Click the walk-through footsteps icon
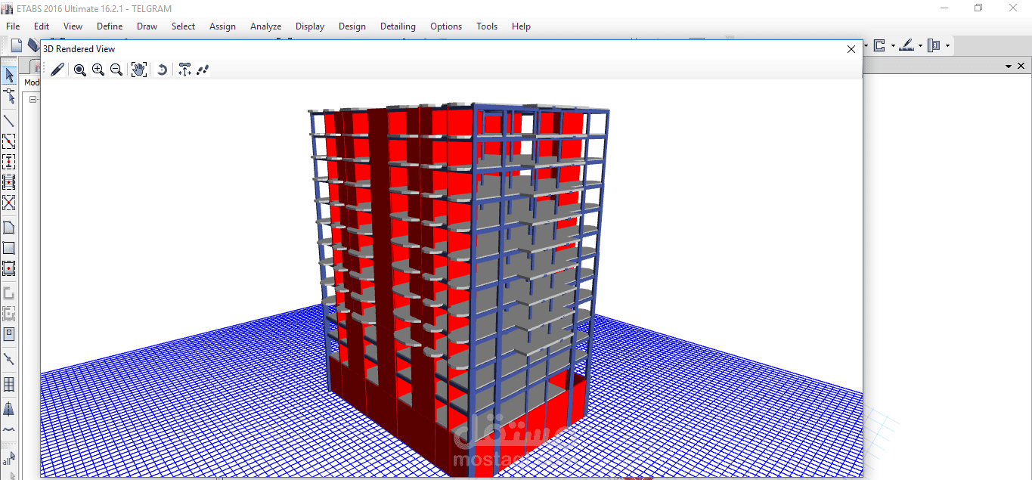1032x480 pixels. (x=203, y=70)
